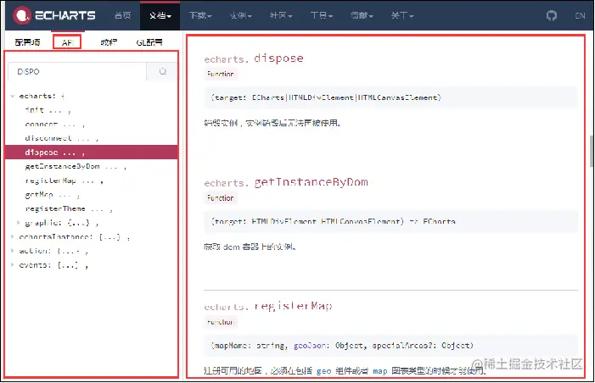Viewport: 595px width, 383px height.
Task: Expand the action tree node
Action: pos(12,251)
